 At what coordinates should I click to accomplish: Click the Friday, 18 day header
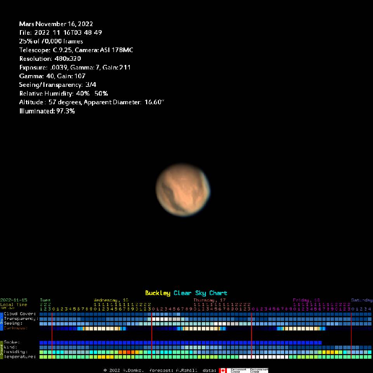(307, 300)
